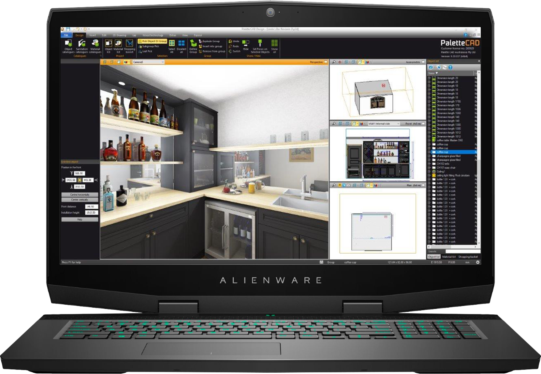
Task: Click Explode Group
Action: (209, 41)
